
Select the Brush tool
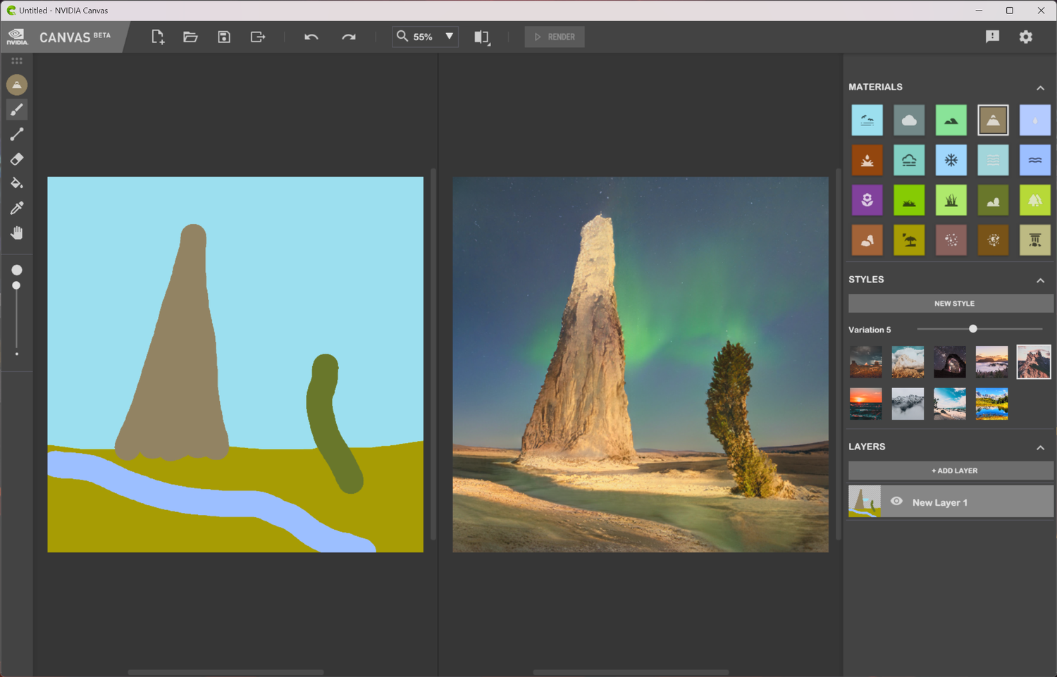point(17,110)
